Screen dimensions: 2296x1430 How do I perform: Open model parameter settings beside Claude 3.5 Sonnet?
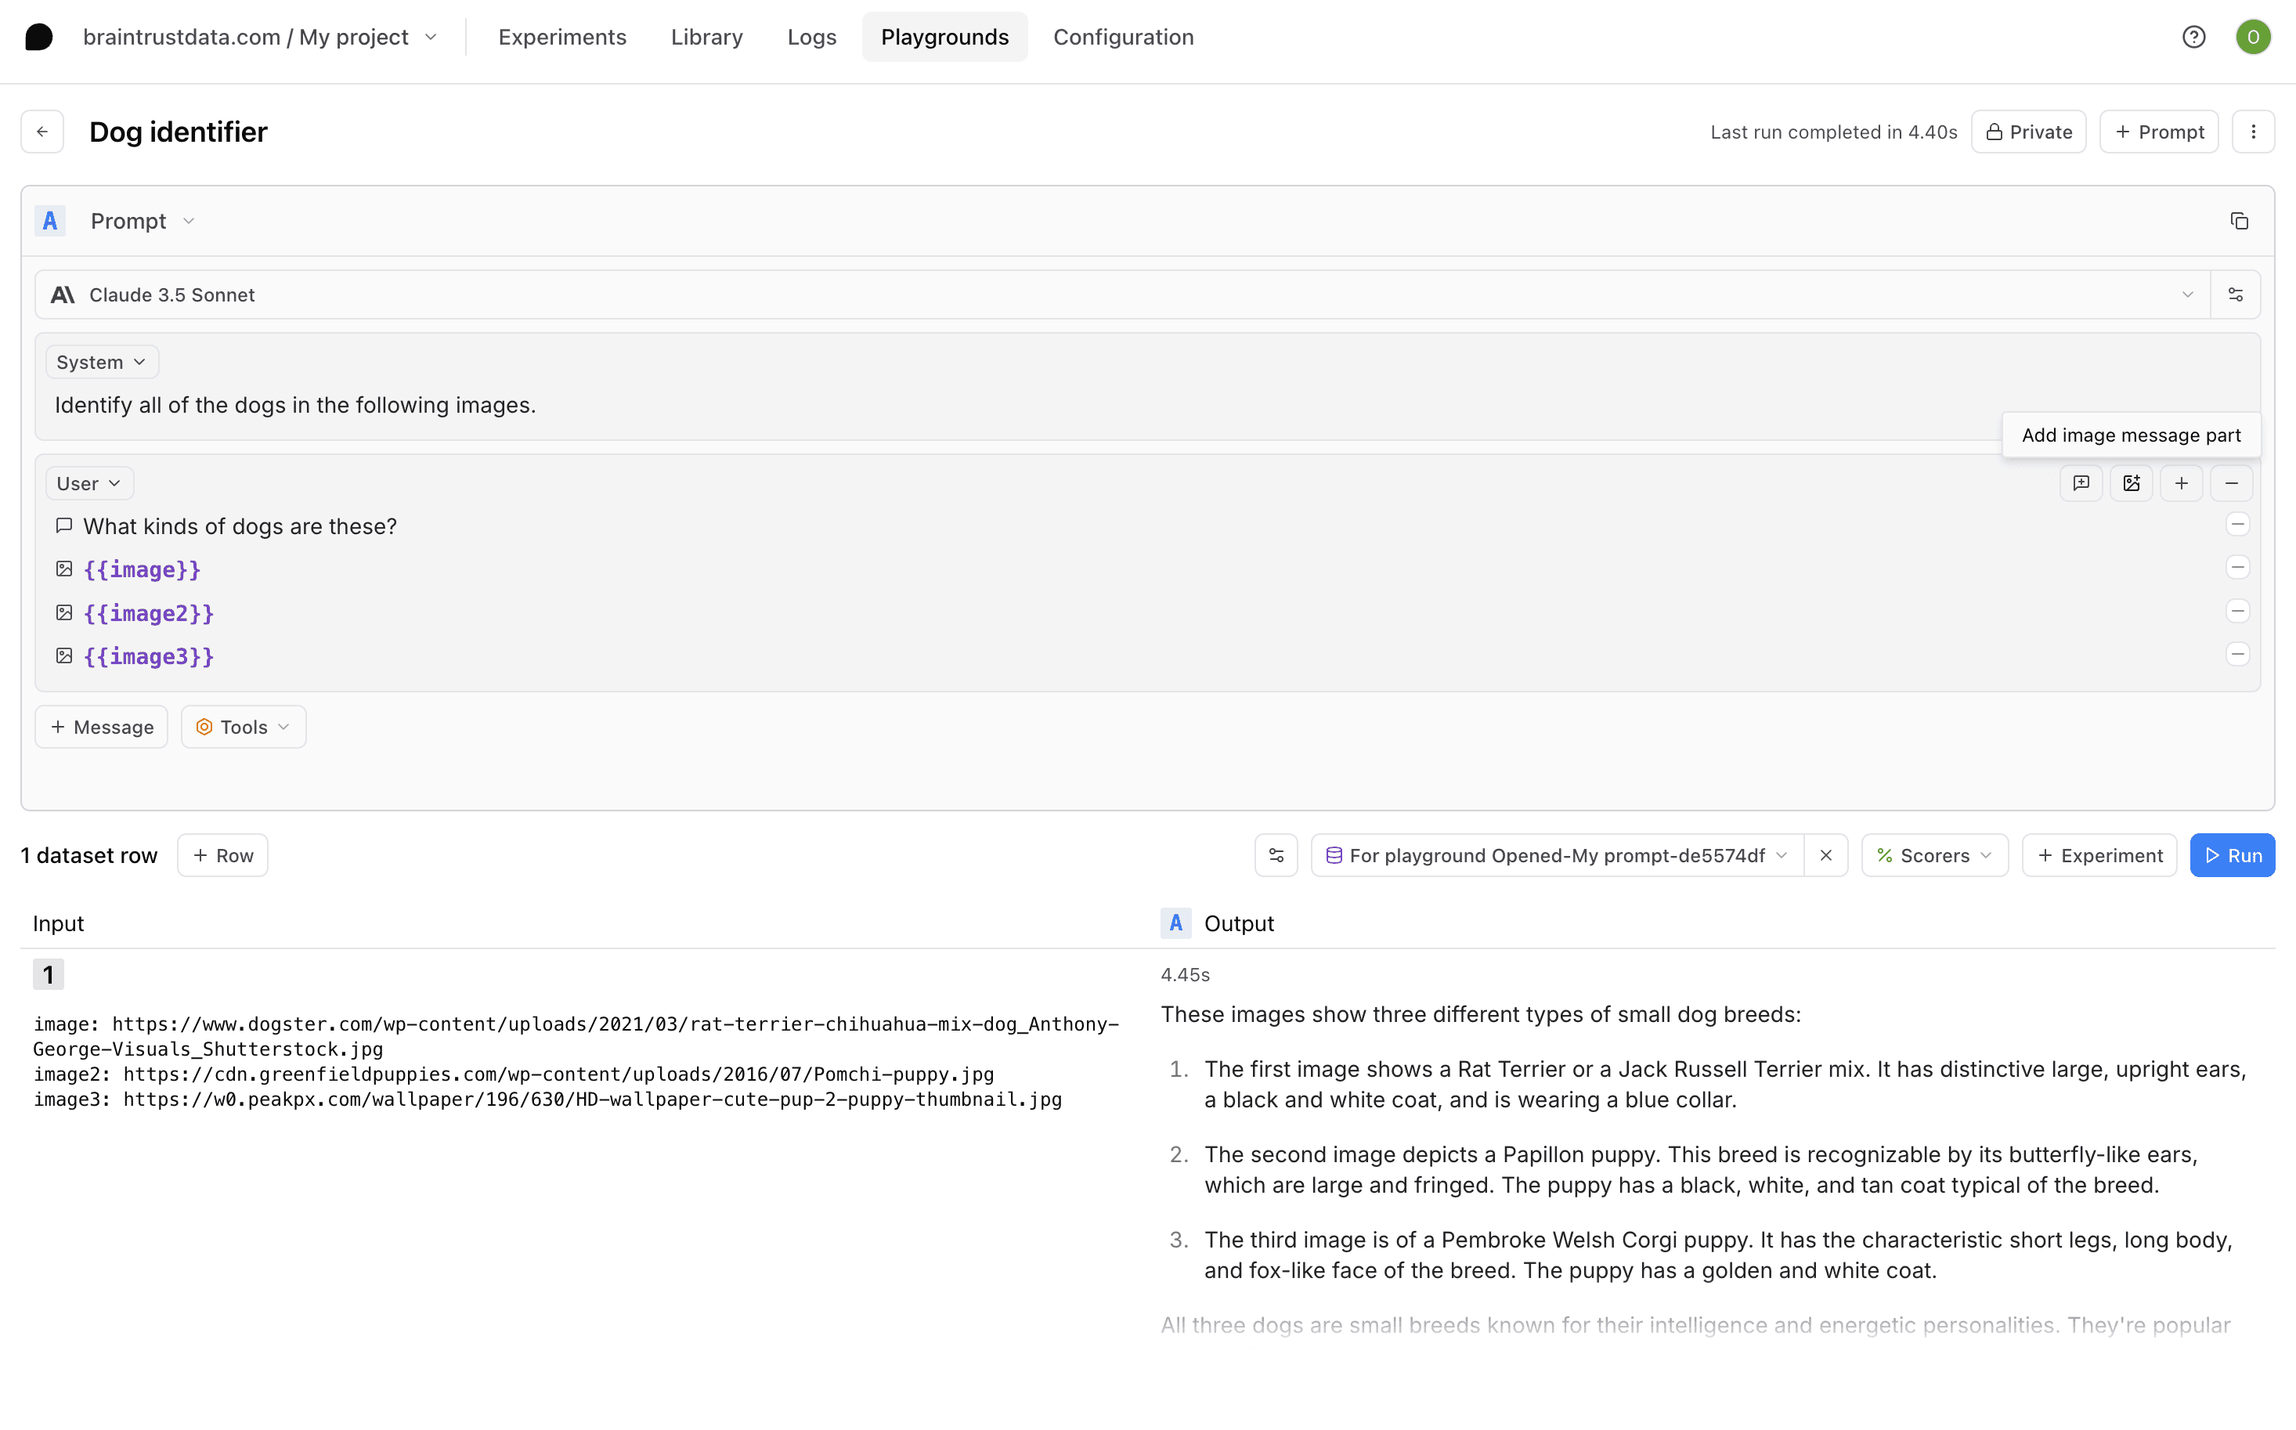click(2236, 295)
